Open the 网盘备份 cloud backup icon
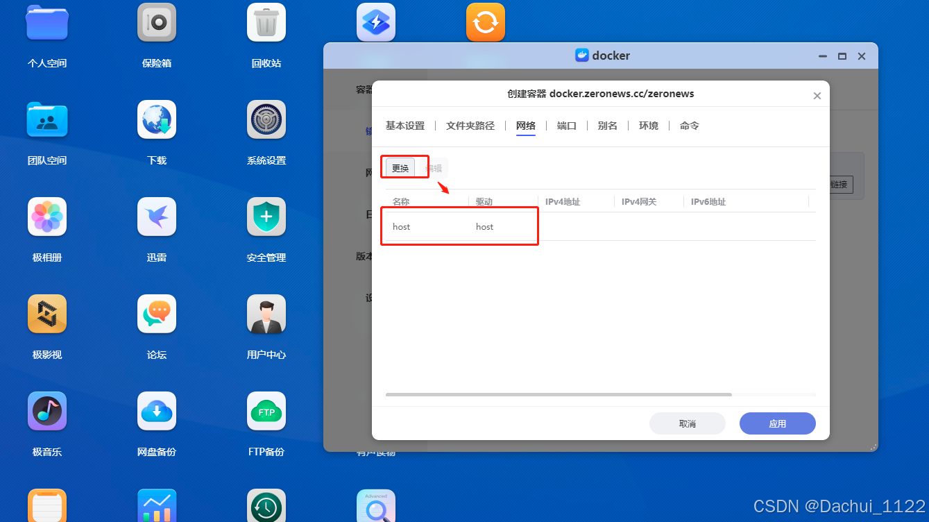The height and width of the screenshot is (522, 929). coord(157,411)
